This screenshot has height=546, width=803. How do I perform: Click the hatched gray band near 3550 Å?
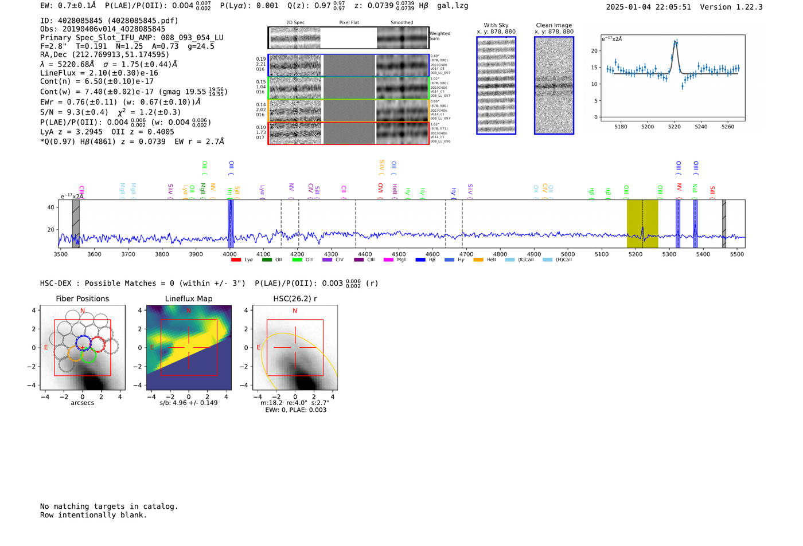76,223
